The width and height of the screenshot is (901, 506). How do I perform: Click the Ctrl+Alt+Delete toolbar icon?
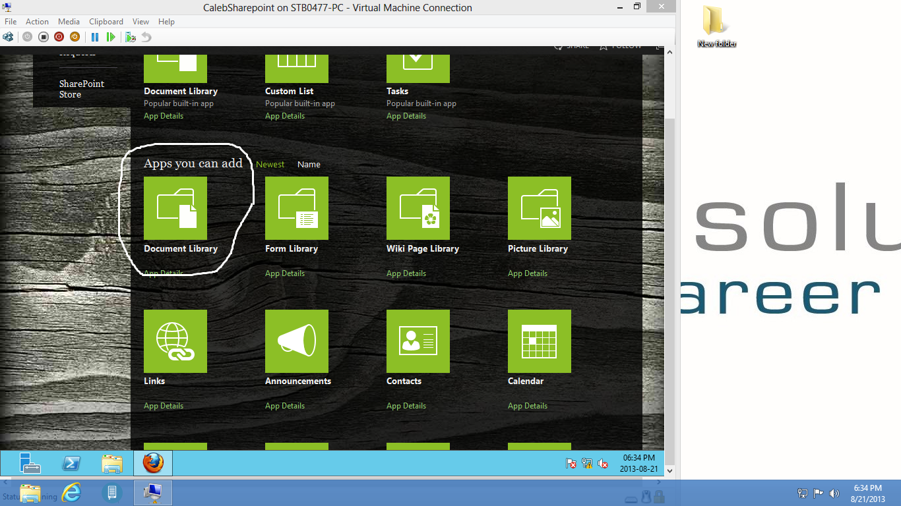click(x=8, y=37)
